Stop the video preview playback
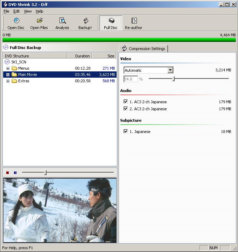This screenshot has height=252, width=238. point(7,173)
